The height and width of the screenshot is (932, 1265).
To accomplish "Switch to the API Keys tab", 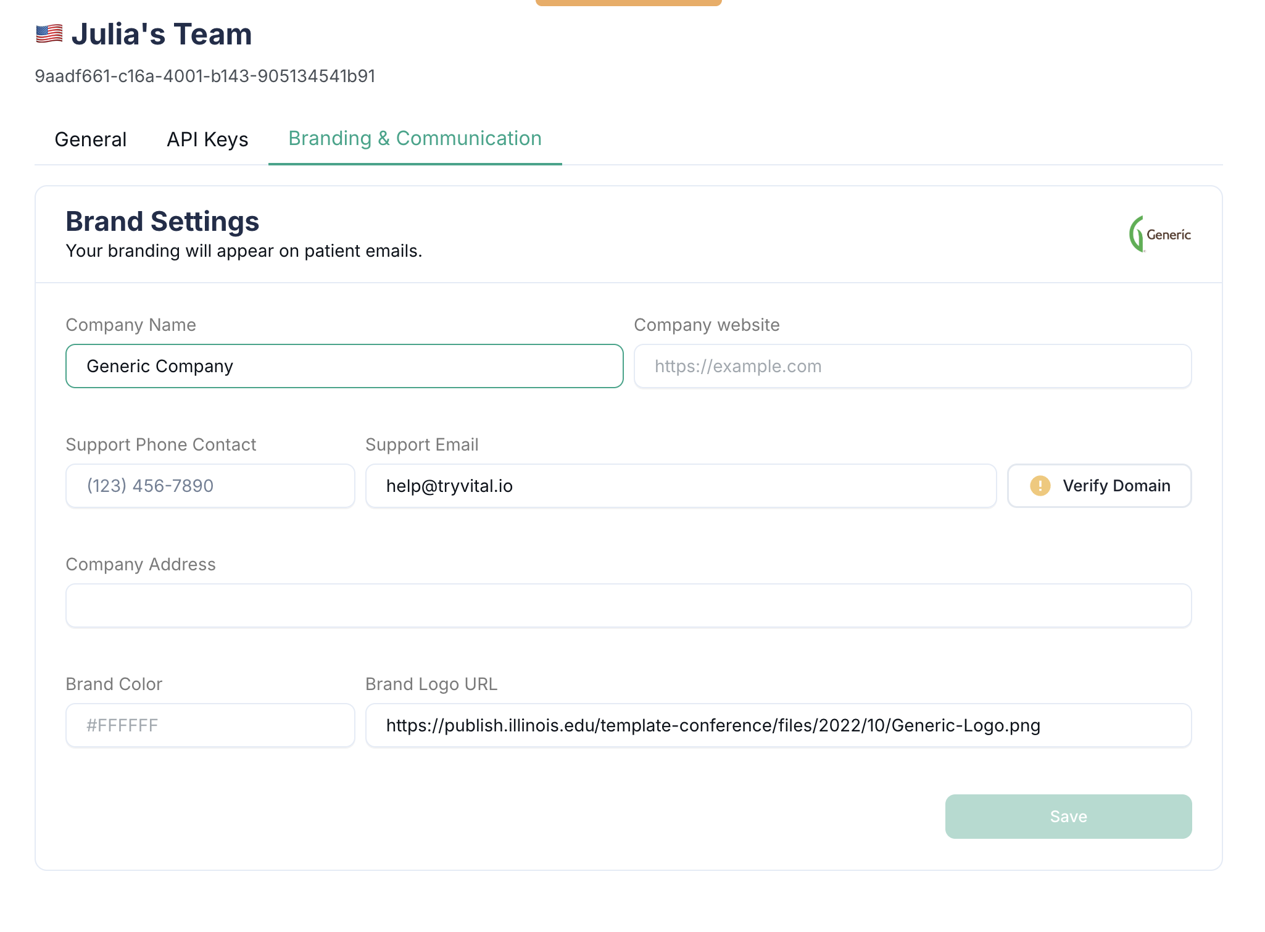I will tap(207, 139).
